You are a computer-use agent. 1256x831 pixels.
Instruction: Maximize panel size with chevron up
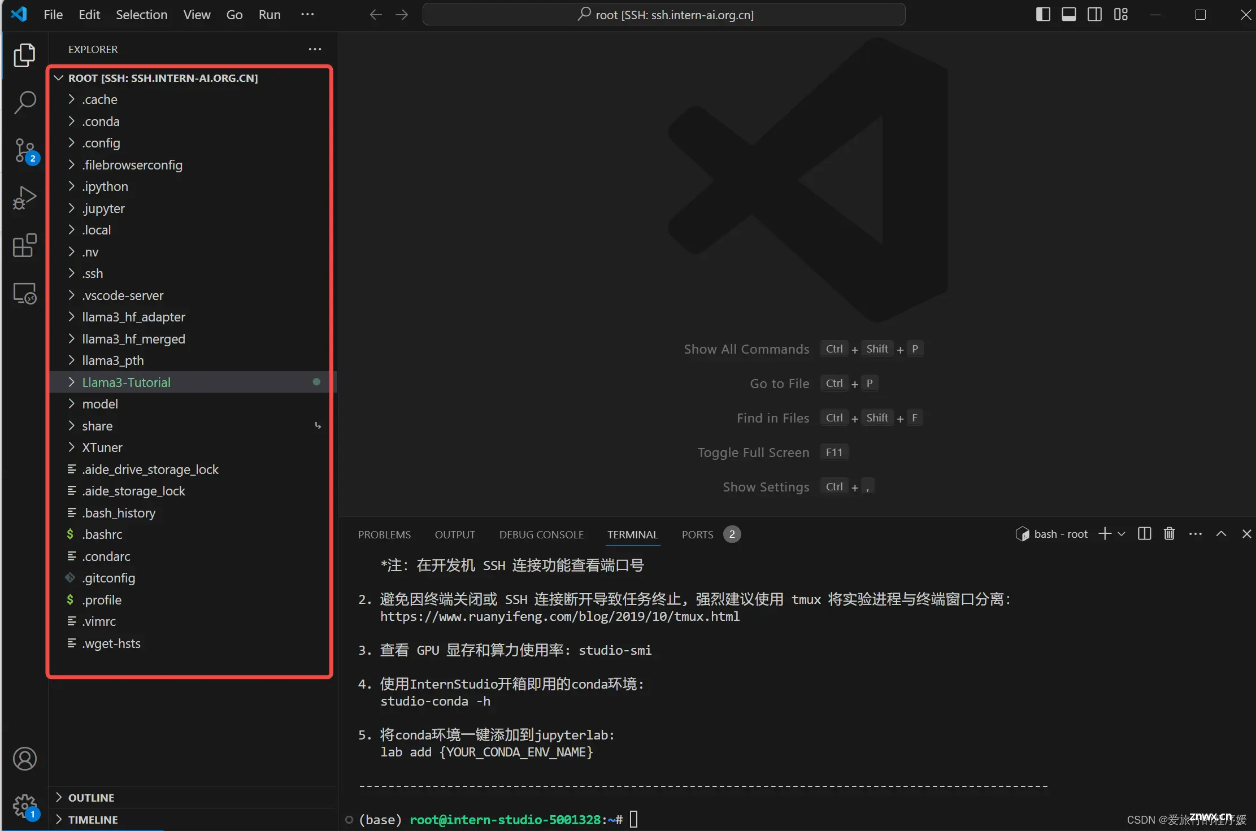pyautogui.click(x=1221, y=534)
